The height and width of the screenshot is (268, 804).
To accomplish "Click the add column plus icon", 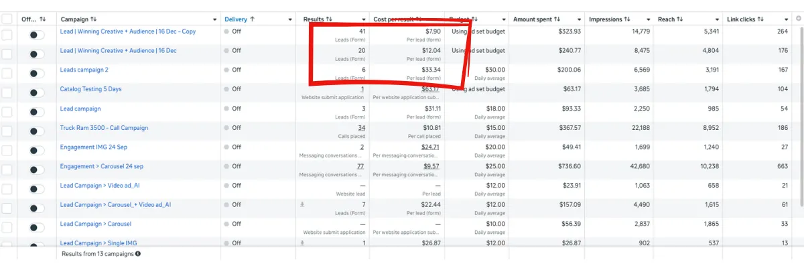I will (797, 19).
